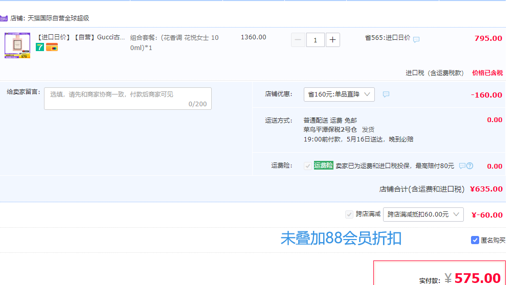Click the 菜鸟平潭保税2号仓 warehouse text
The height and width of the screenshot is (285, 516).
(330, 130)
